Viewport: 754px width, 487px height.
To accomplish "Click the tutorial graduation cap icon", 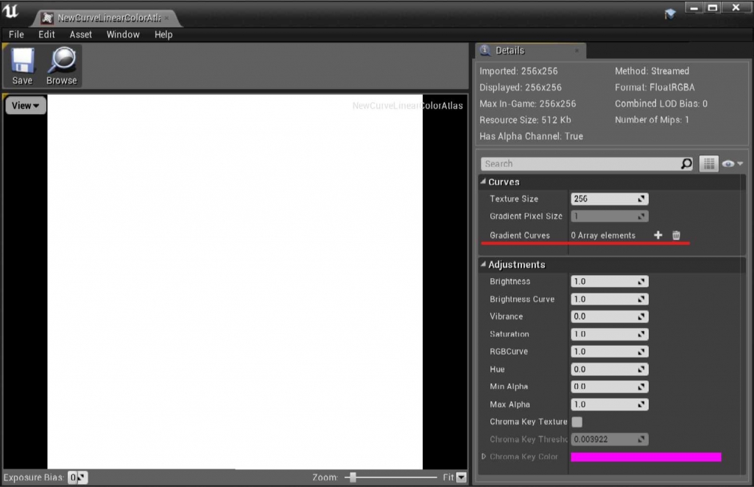I will pos(670,13).
